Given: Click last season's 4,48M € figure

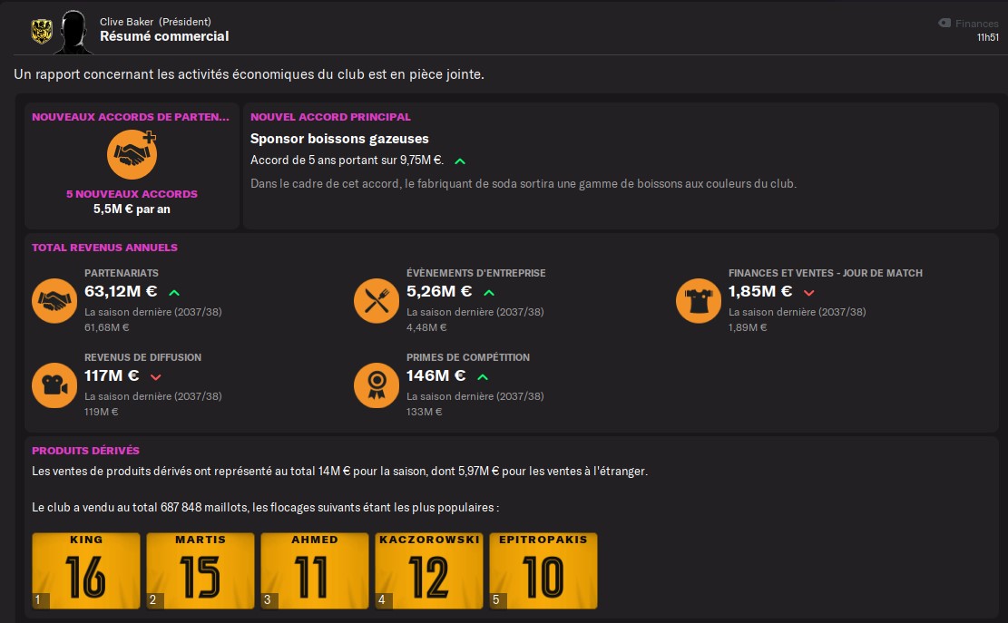Looking at the screenshot, I should coord(426,327).
